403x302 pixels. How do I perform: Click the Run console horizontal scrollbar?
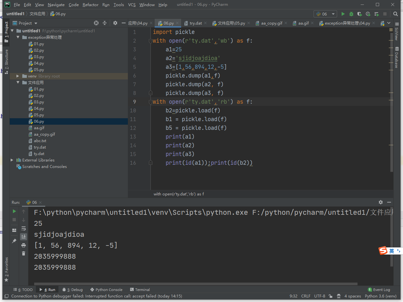click(196, 284)
